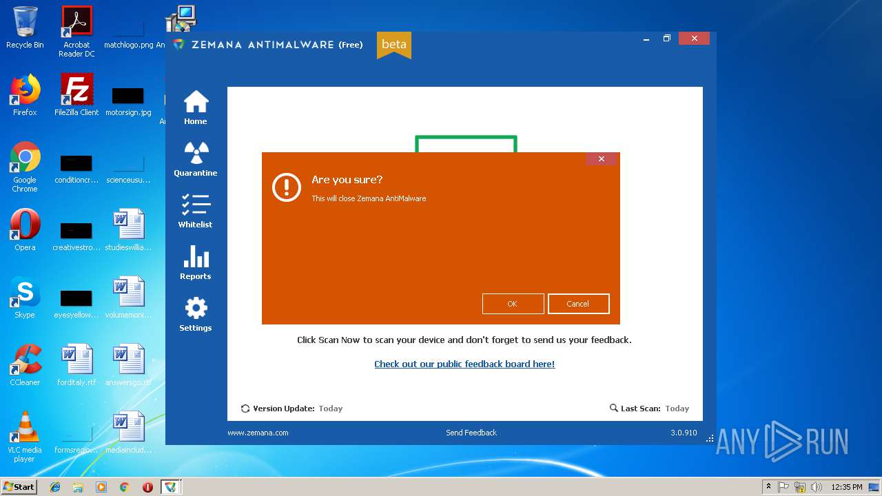The height and width of the screenshot is (496, 882).
Task: Click the Version Update refresh icon
Action: point(245,409)
